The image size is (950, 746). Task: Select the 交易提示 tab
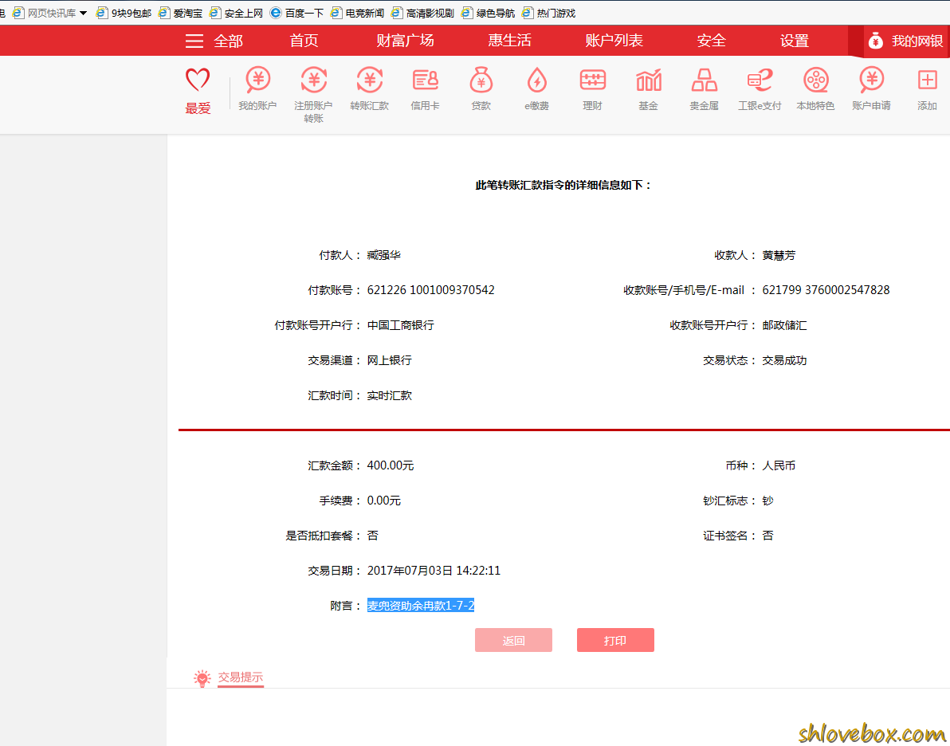[x=241, y=677]
